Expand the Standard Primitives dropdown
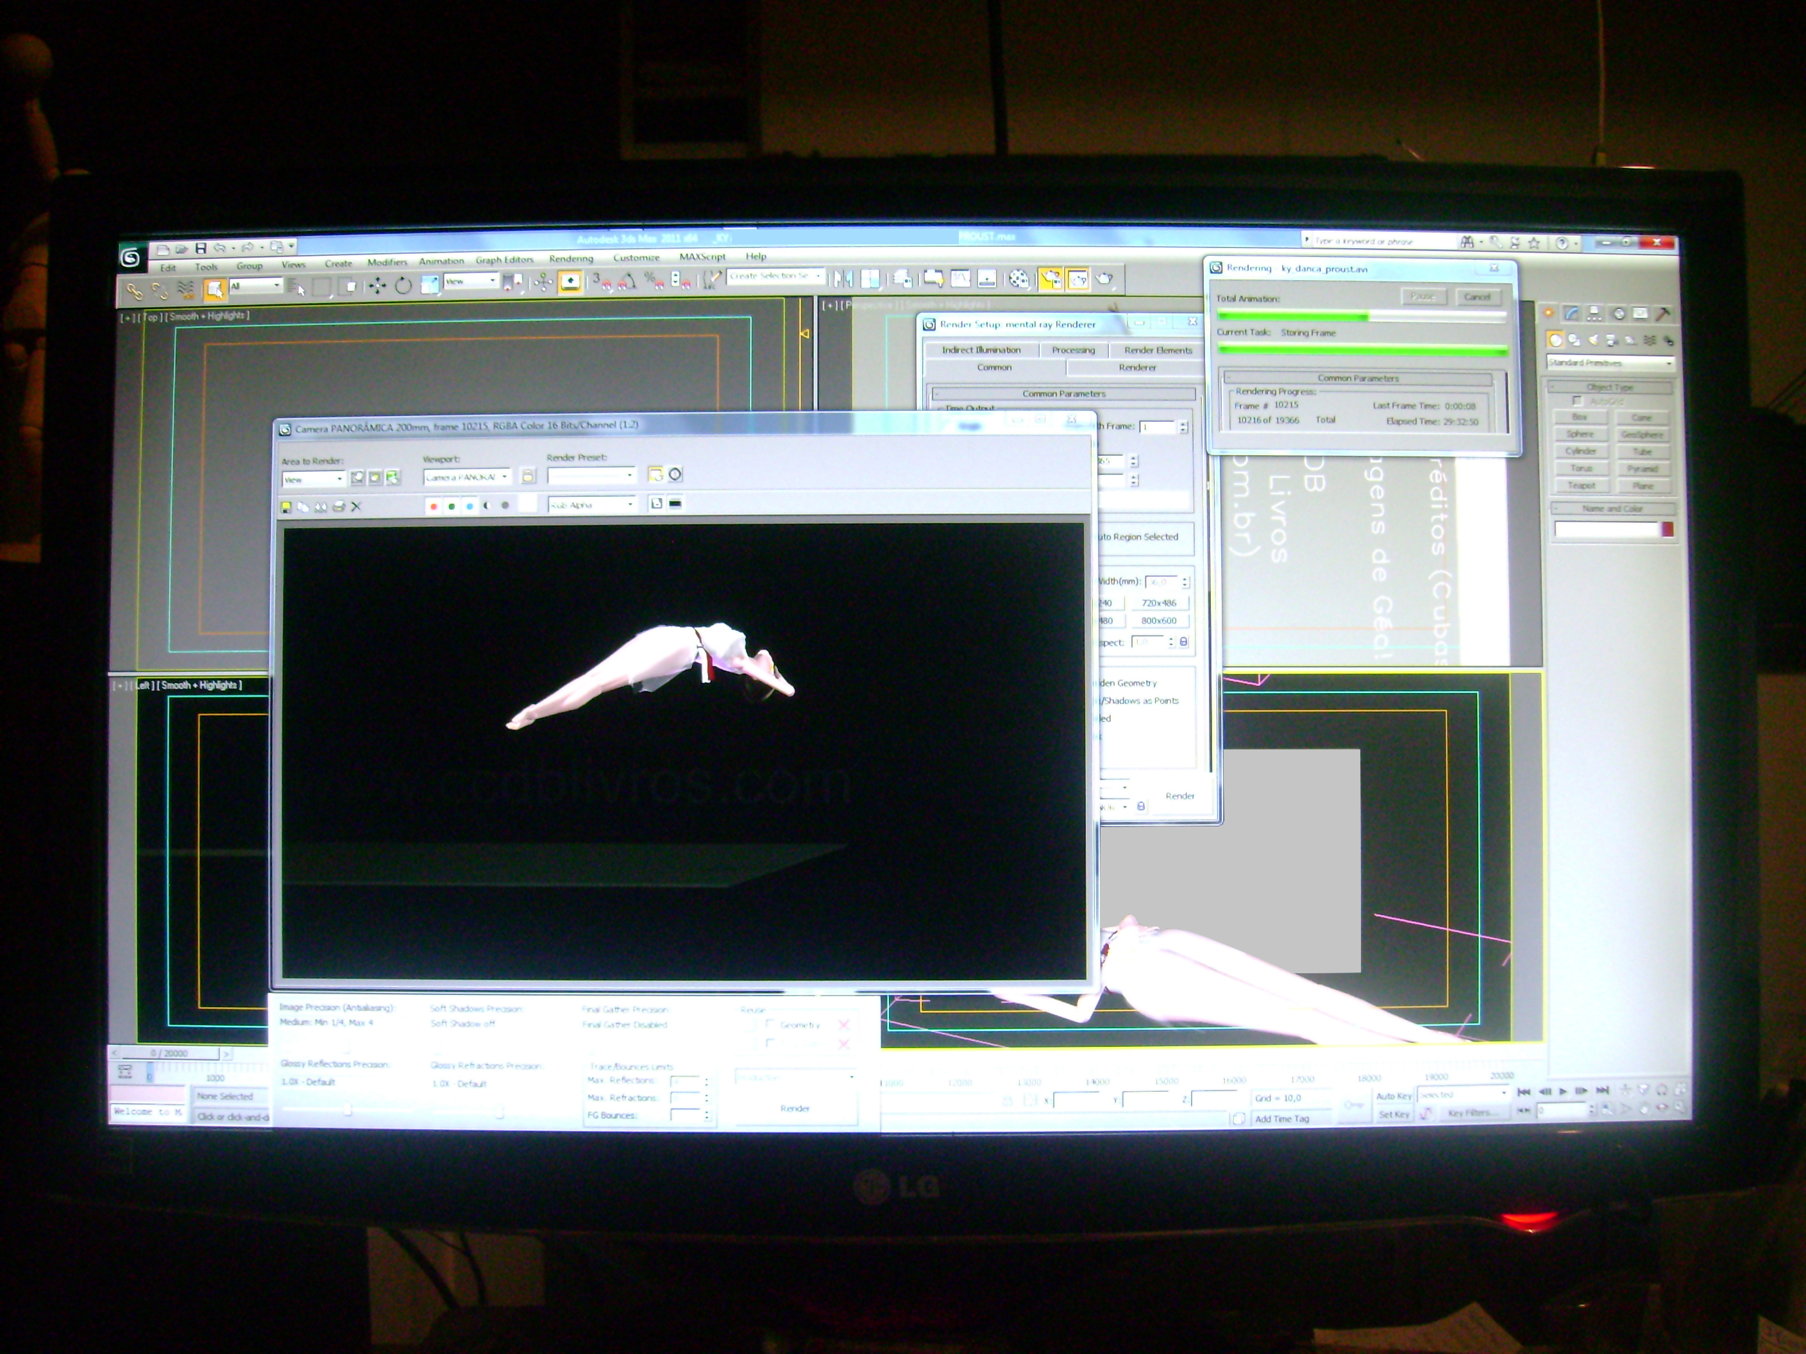1806x1354 pixels. coord(1611,362)
